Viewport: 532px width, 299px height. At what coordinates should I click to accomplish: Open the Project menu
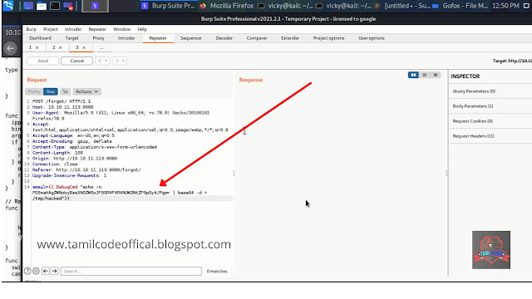pos(51,29)
